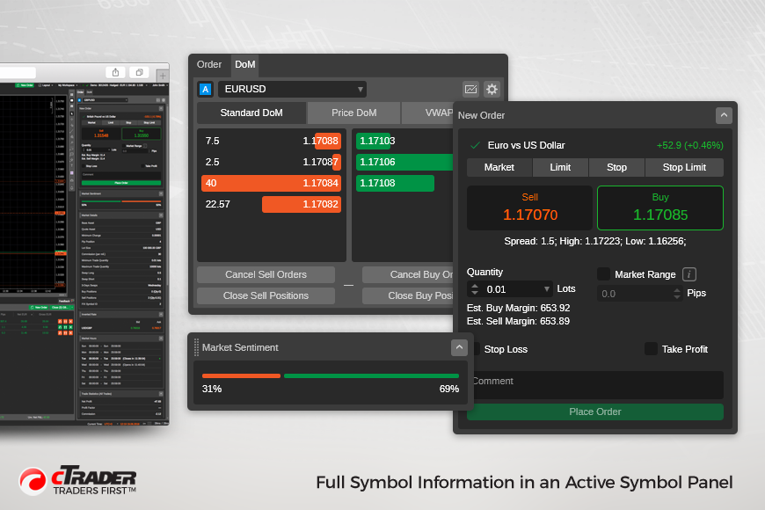The height and width of the screenshot is (510, 765).
Task: Open the EURUSD symbol dropdown
Action: 292,89
